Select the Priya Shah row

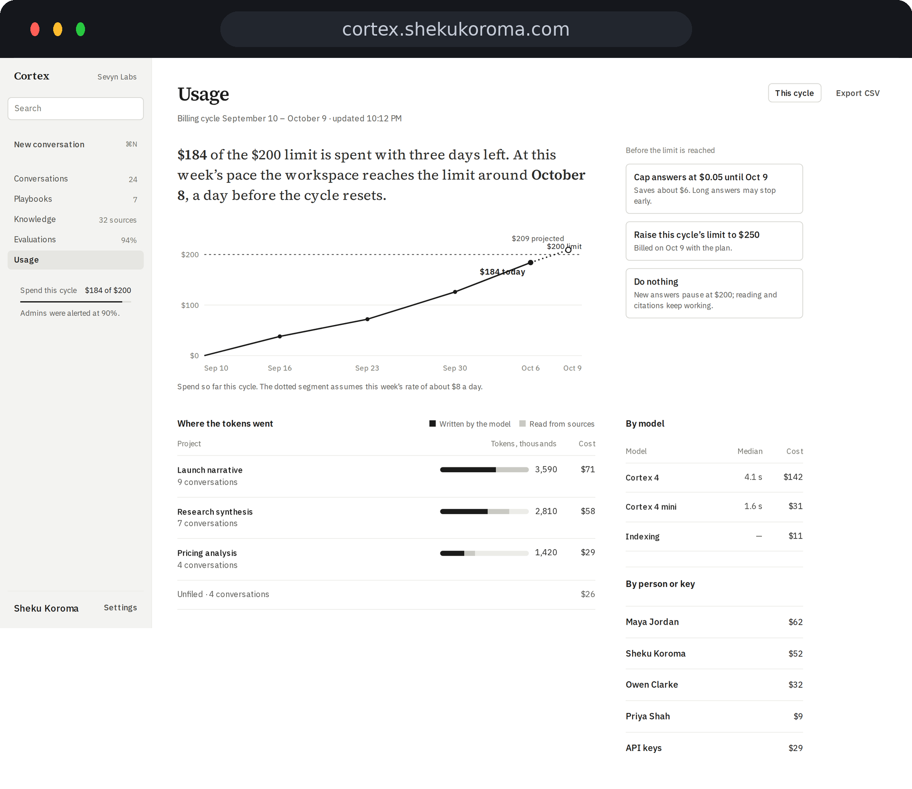[714, 716]
